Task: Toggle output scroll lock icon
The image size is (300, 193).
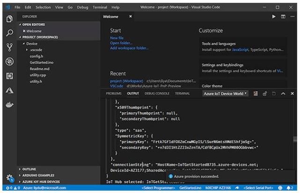Action: tap(265, 94)
